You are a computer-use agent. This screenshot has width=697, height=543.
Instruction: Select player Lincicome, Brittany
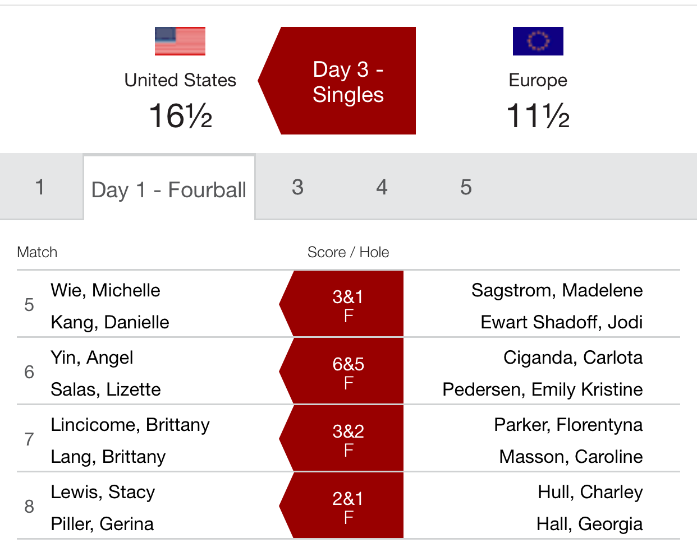(130, 425)
